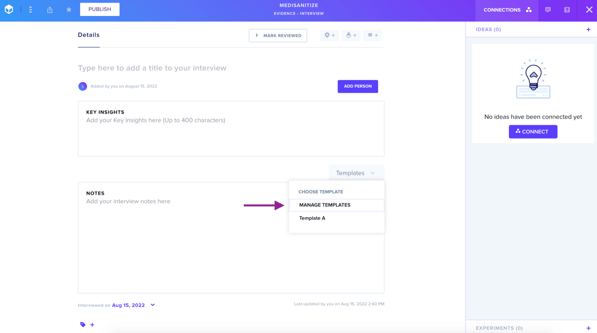Click the add idea lightbulb button

coord(329,35)
